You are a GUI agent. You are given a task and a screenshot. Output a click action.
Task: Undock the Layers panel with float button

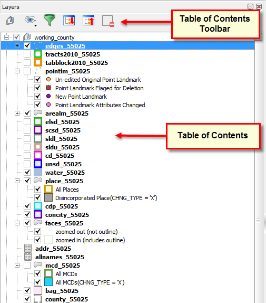pyautogui.click(x=250, y=6)
